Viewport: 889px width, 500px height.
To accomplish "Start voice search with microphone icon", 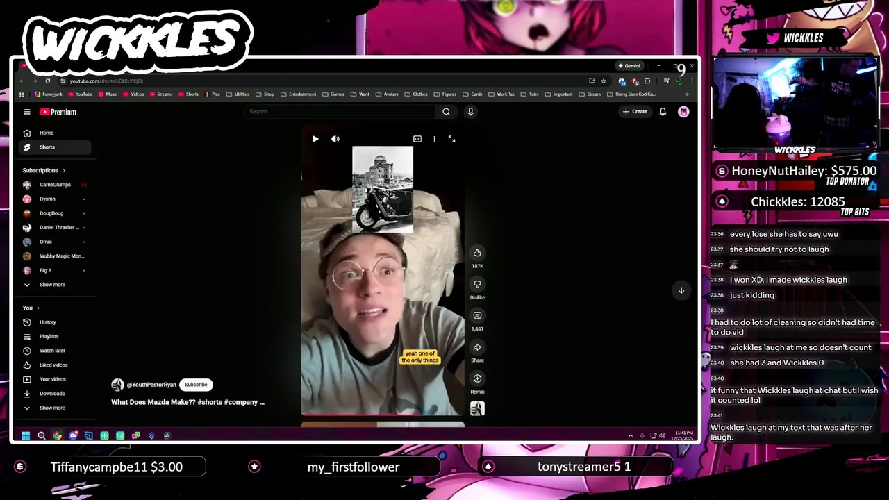I will [x=470, y=112].
